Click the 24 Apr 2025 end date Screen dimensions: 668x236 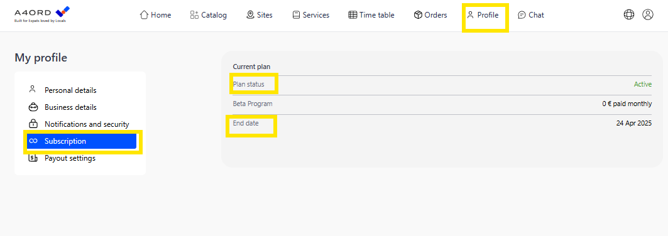pyautogui.click(x=634, y=123)
